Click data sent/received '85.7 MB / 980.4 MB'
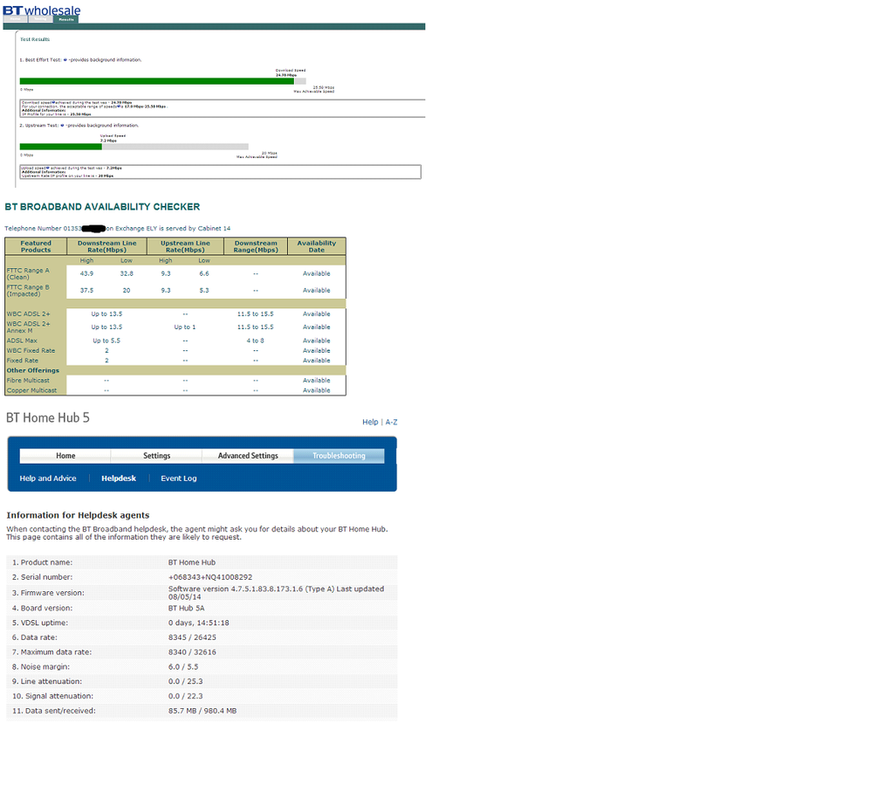This screenshot has width=872, height=785. point(203,711)
